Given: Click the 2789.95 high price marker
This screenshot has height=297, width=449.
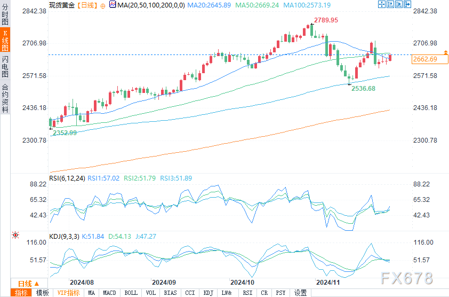Looking at the screenshot, I should [325, 20].
